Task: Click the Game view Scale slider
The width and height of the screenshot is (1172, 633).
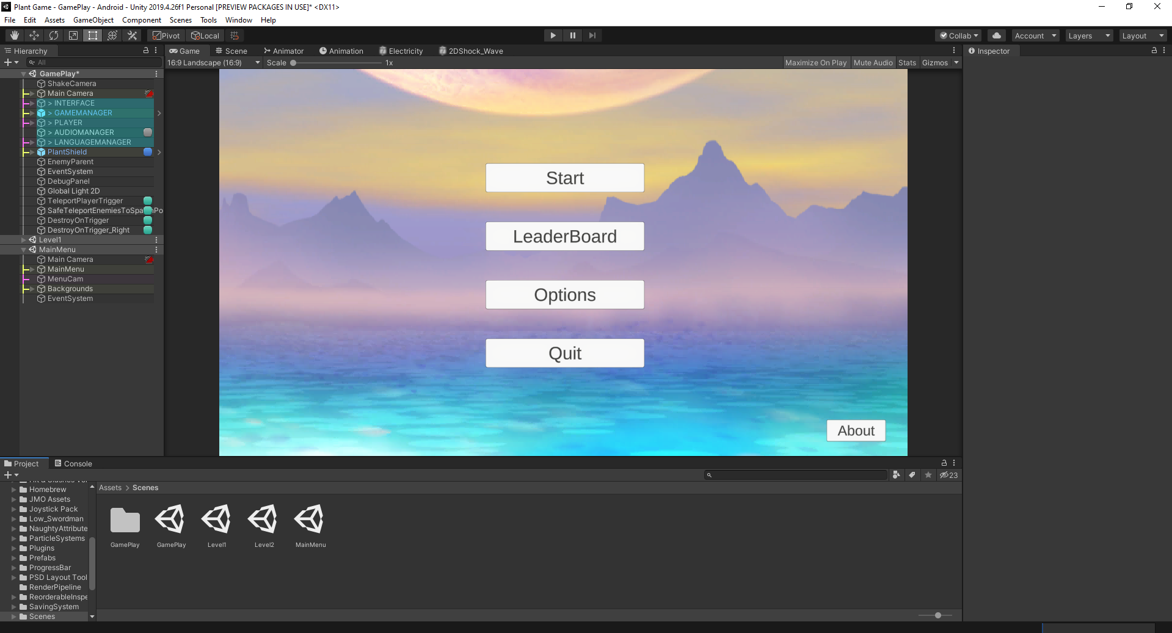Action: [x=336, y=63]
